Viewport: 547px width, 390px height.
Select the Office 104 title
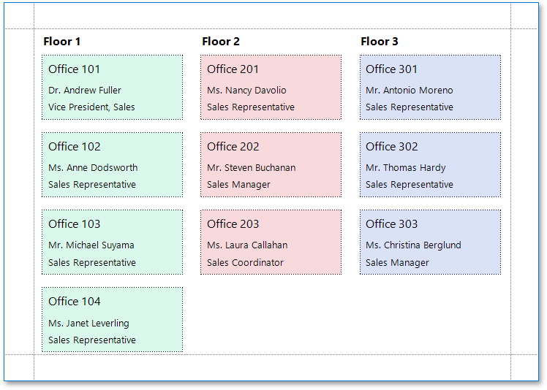click(75, 302)
